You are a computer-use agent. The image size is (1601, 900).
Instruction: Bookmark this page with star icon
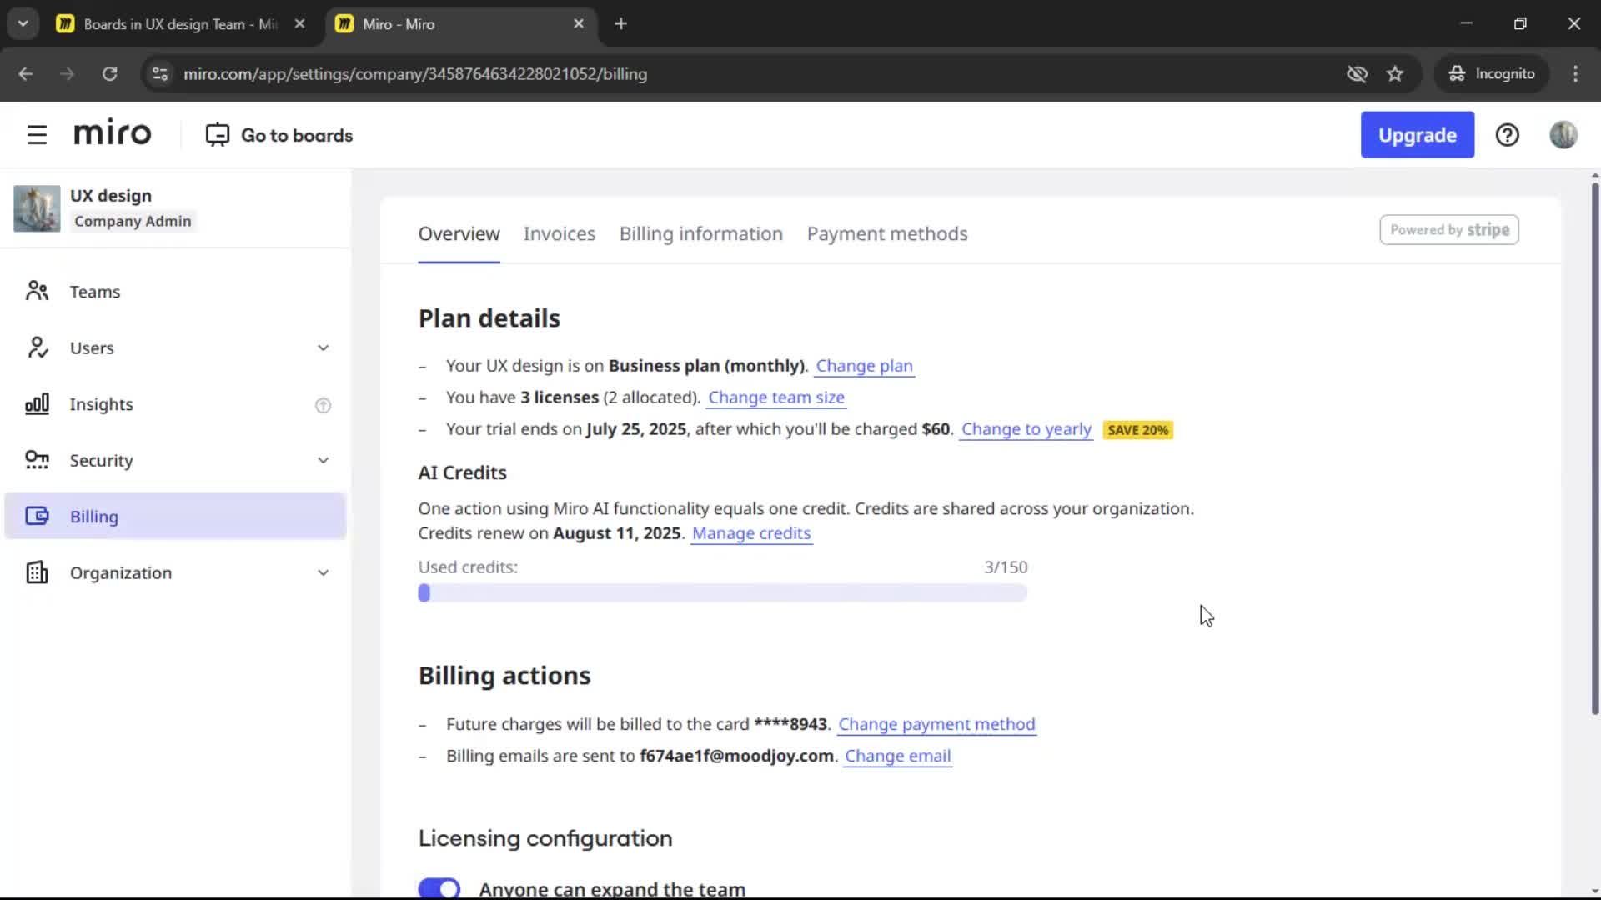click(1395, 73)
